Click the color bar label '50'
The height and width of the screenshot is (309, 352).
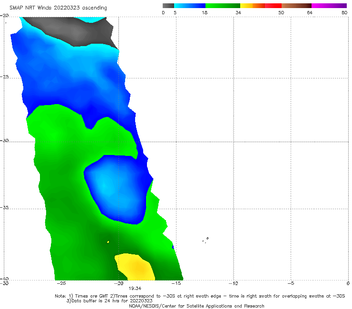(281, 13)
